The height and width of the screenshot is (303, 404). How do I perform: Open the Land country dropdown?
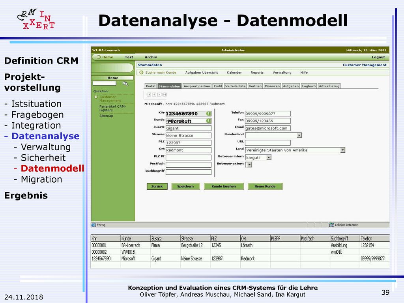[x=342, y=150]
